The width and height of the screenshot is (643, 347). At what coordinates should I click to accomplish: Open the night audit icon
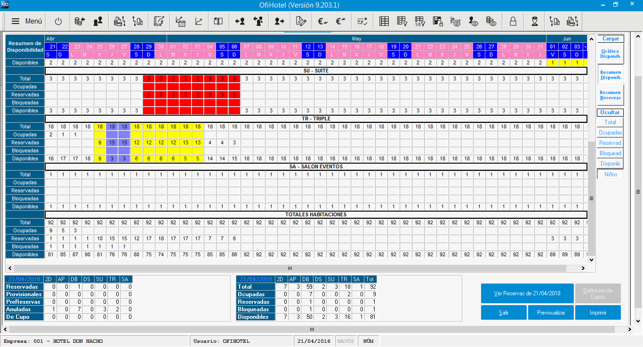[x=535, y=21]
